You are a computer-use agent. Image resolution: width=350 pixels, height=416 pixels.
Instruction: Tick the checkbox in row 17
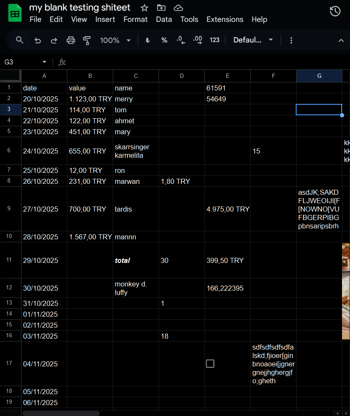tap(210, 363)
